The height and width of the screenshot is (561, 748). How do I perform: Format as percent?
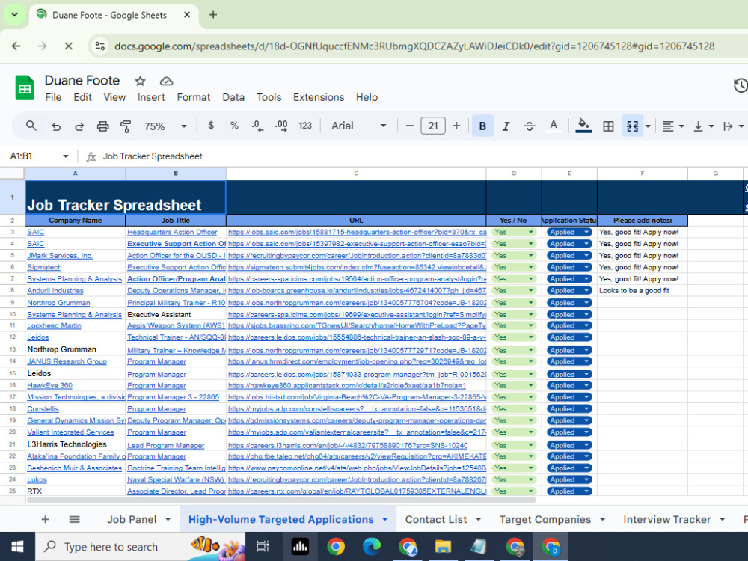(x=233, y=126)
